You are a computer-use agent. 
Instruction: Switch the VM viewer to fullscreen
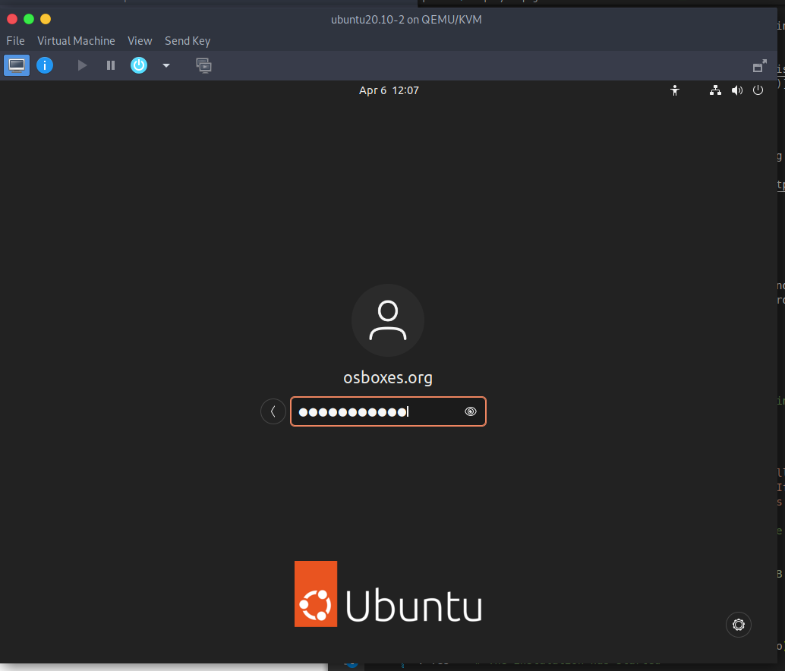pyautogui.click(x=759, y=66)
